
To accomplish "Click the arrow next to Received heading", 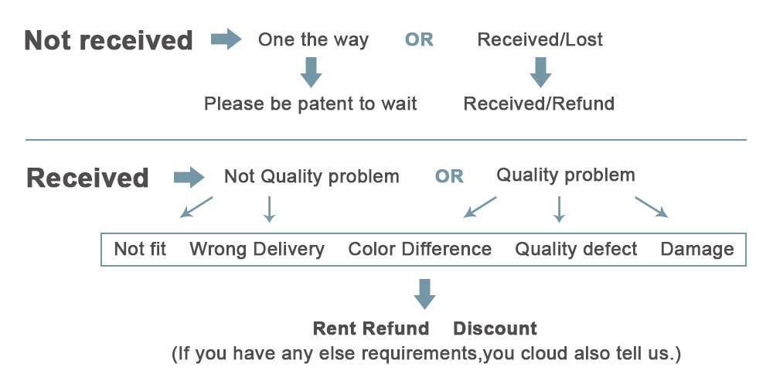I will pos(189,178).
